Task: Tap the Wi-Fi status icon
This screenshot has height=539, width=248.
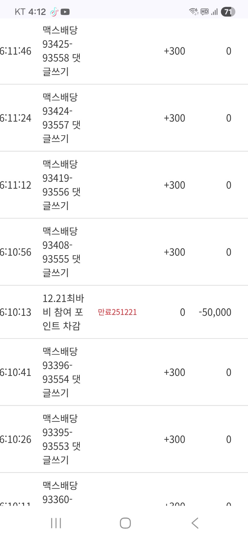Action: pyautogui.click(x=194, y=12)
